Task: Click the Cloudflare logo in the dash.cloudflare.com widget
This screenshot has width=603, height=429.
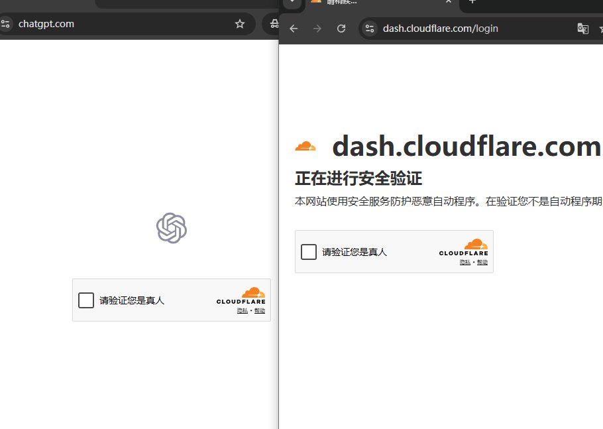Action: pos(464,247)
